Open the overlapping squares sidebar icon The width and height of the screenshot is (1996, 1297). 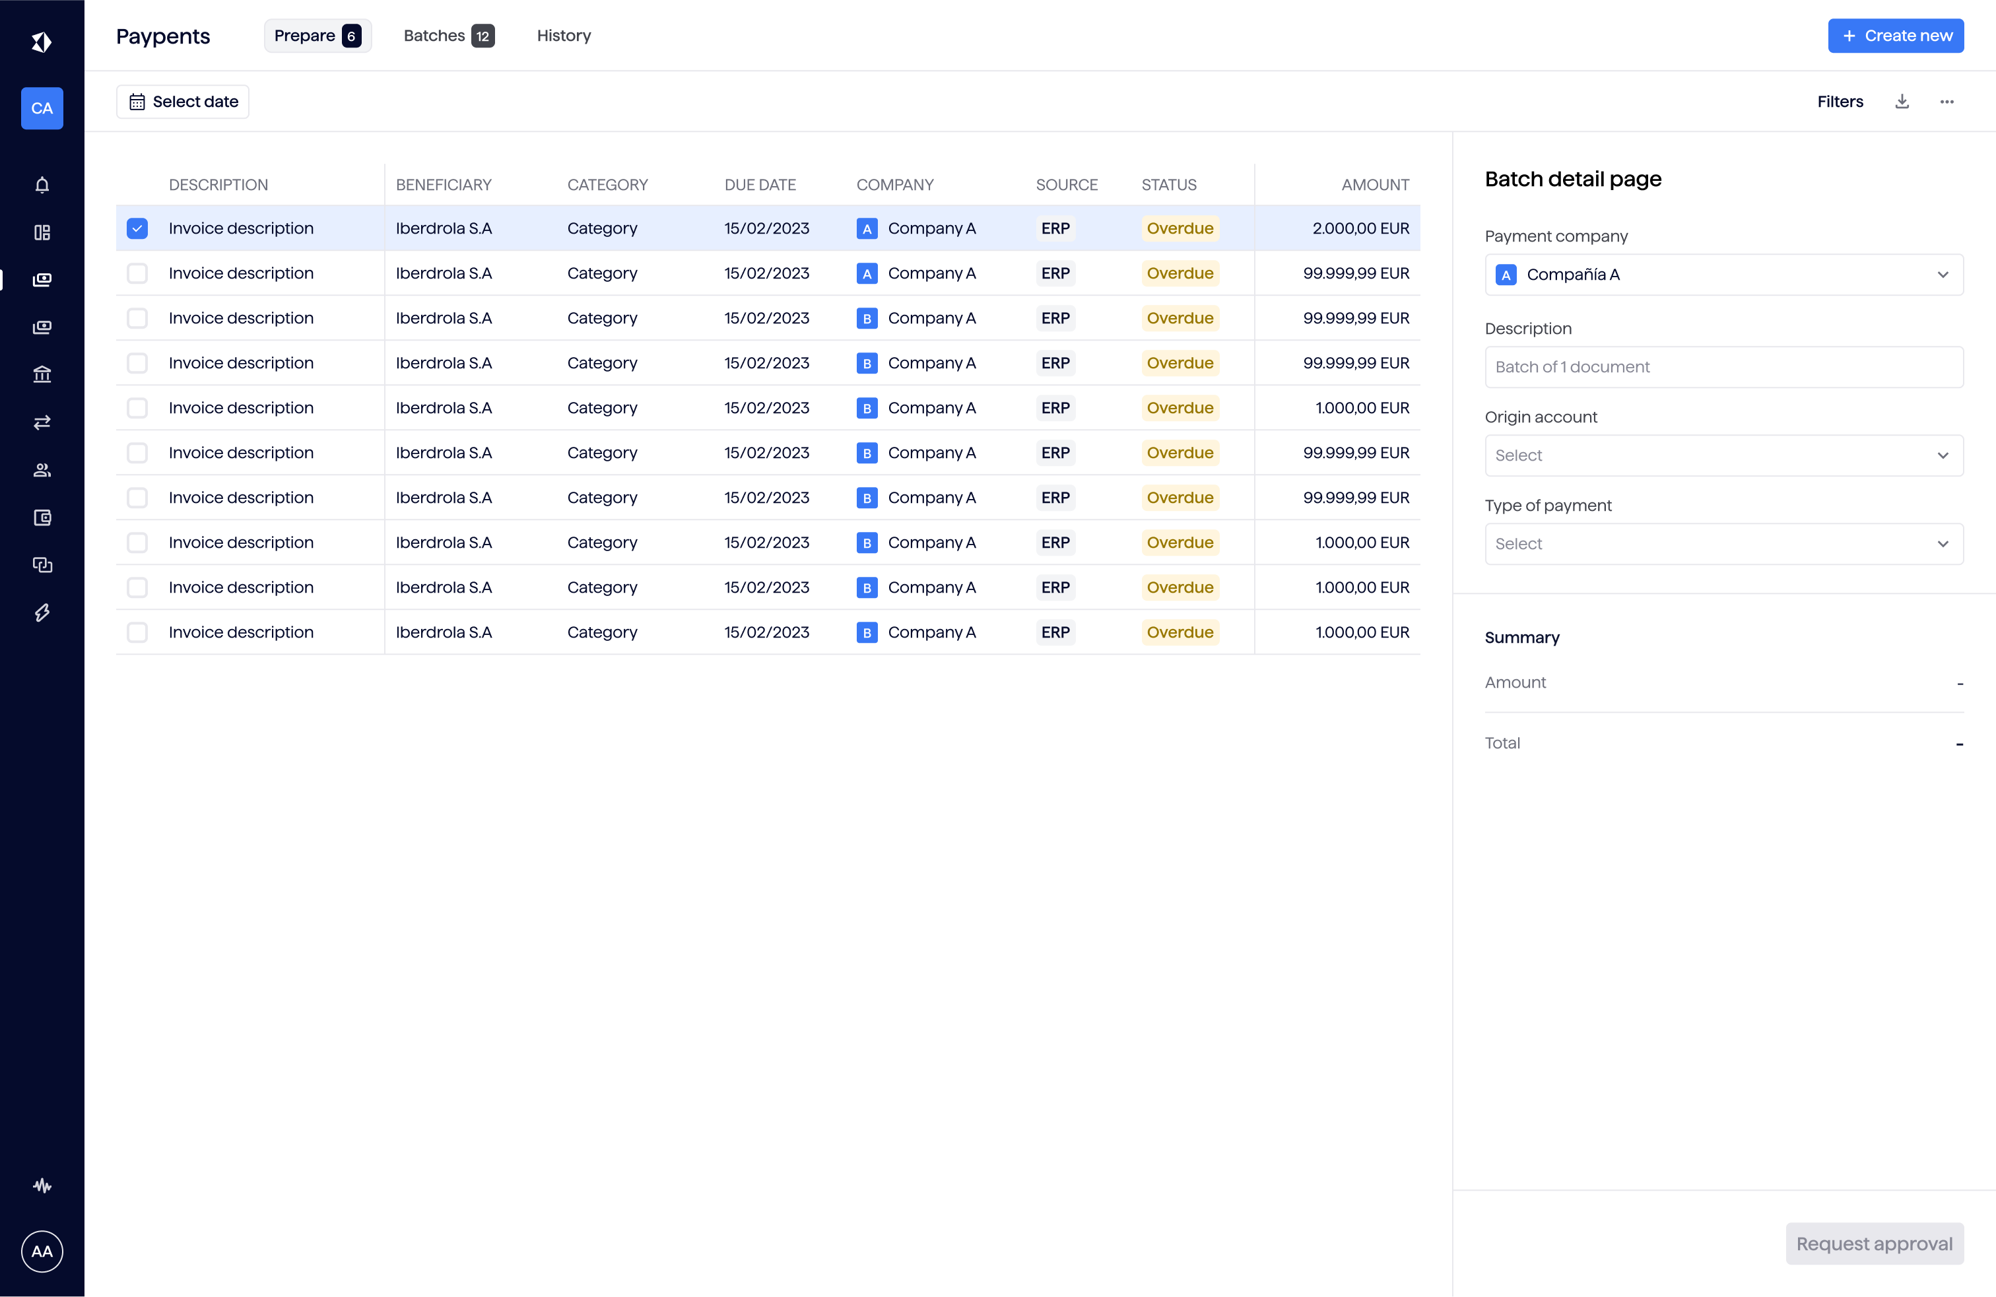pyautogui.click(x=42, y=565)
